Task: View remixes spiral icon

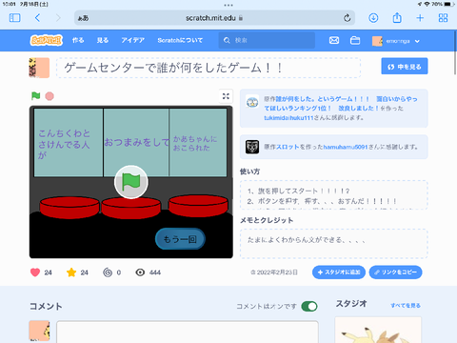Action: click(108, 272)
